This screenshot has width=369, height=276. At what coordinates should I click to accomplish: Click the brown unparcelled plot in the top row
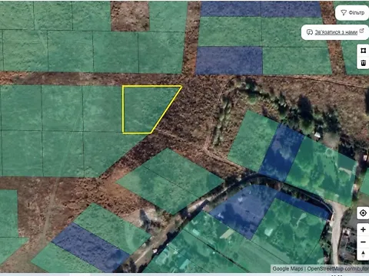pyautogui.click(x=130, y=16)
